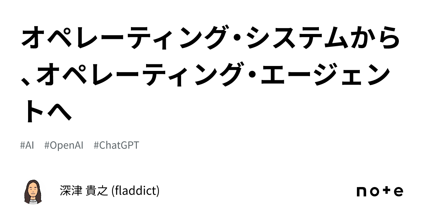Screen dimensions: 423x221
Task: Click the author's avatar illustration
Action: [x=33, y=192]
